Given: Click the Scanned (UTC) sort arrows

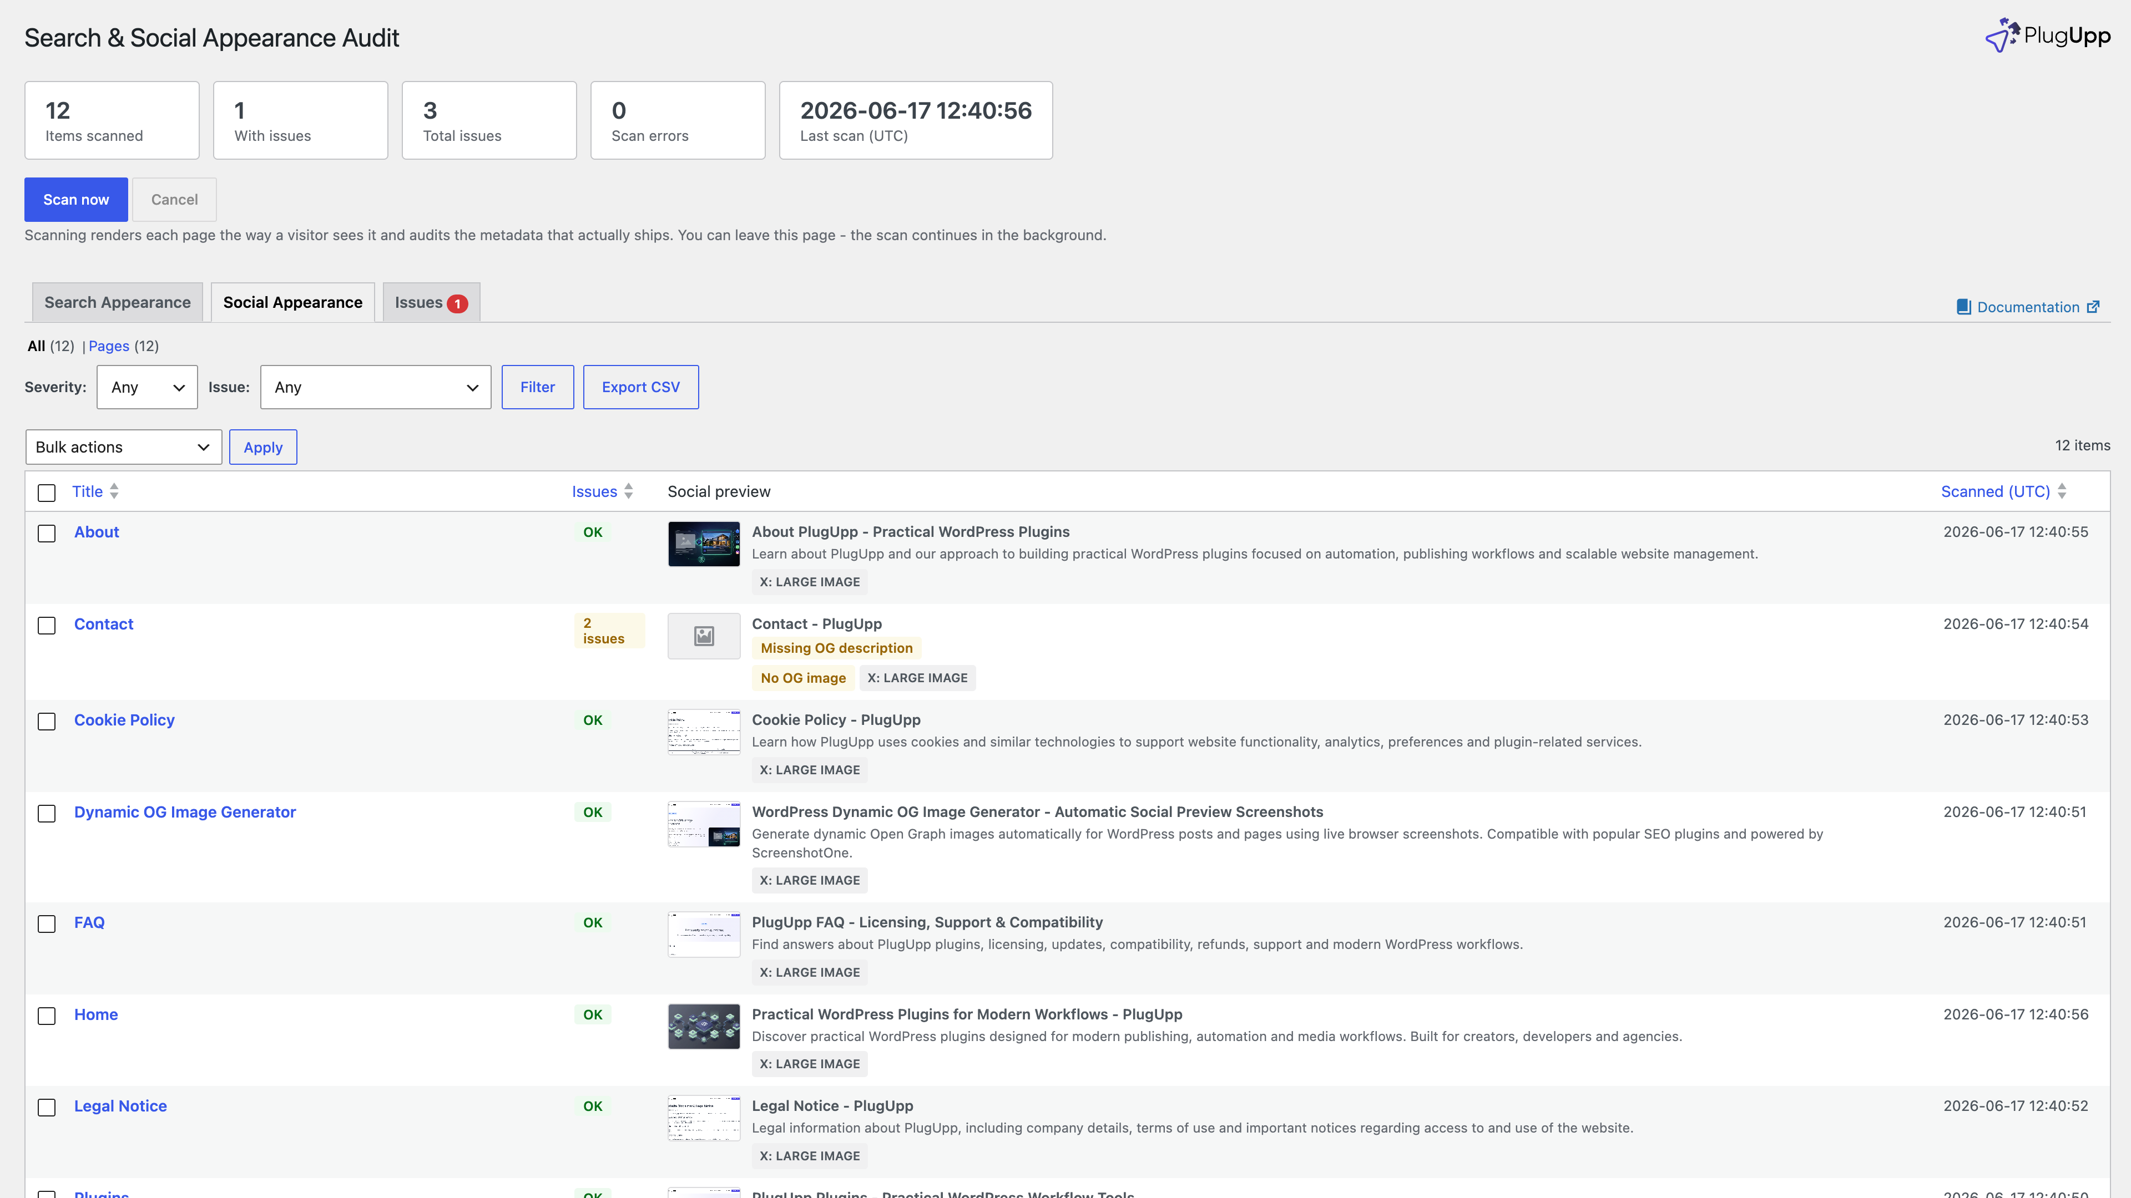Looking at the screenshot, I should pyautogui.click(x=2062, y=491).
